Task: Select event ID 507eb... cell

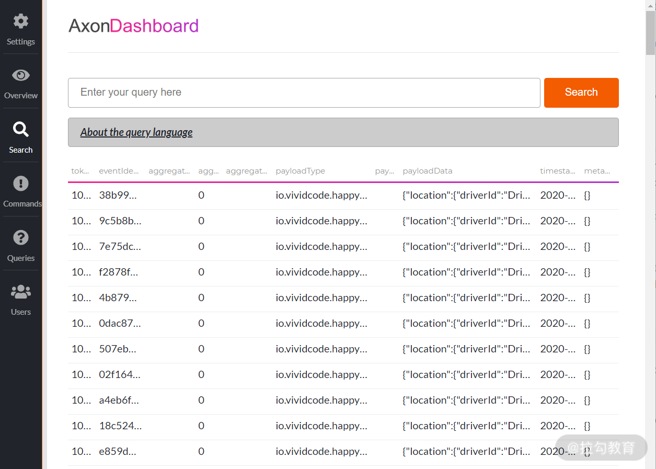Action: [x=118, y=349]
